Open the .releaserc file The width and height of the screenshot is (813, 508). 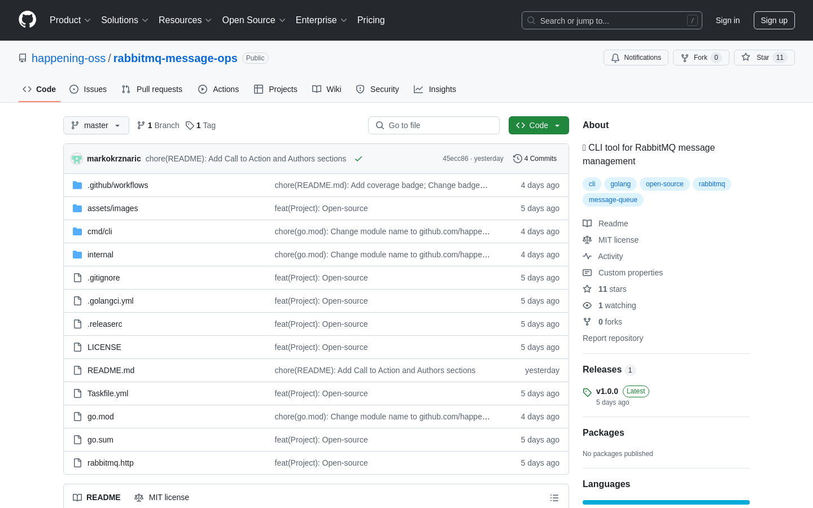tap(105, 324)
